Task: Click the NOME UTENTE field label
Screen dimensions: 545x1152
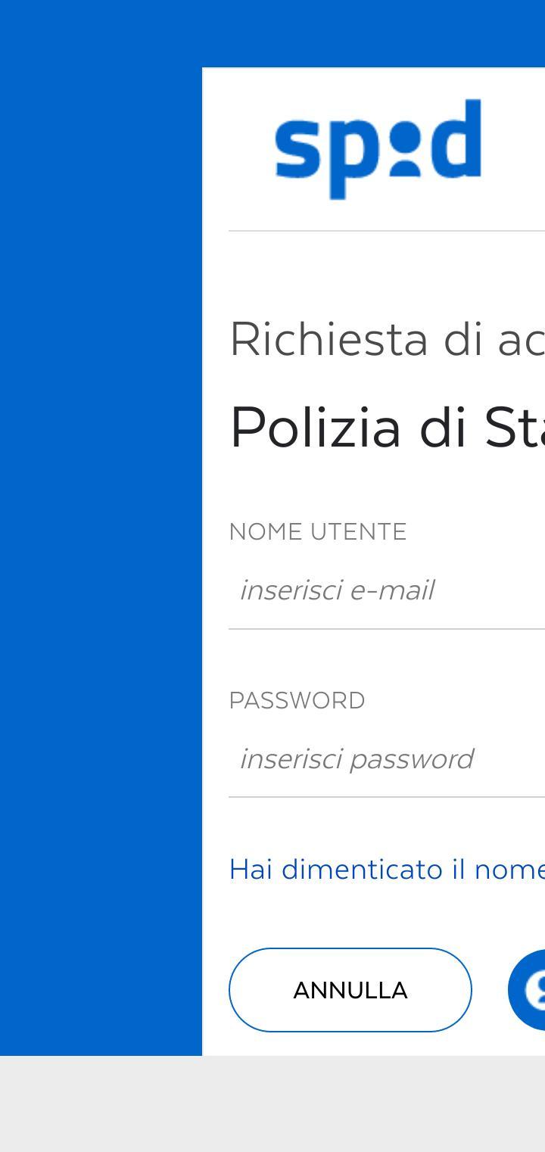Action: 318,532
